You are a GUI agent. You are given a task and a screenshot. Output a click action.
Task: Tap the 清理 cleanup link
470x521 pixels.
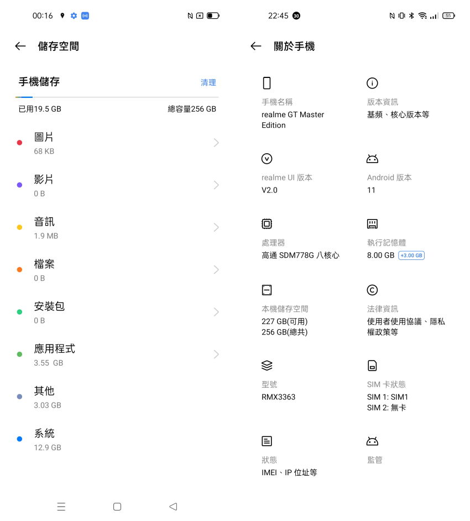point(208,82)
